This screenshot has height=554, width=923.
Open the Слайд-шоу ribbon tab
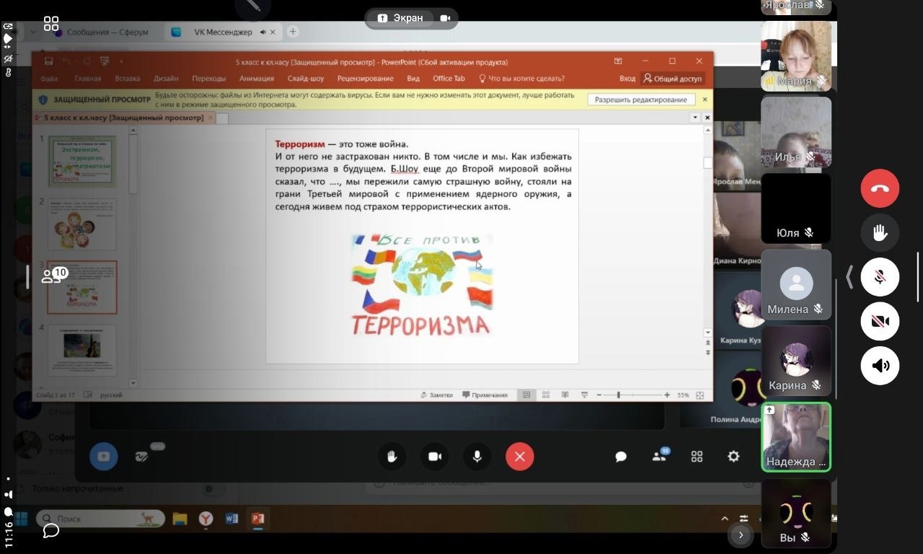(306, 79)
